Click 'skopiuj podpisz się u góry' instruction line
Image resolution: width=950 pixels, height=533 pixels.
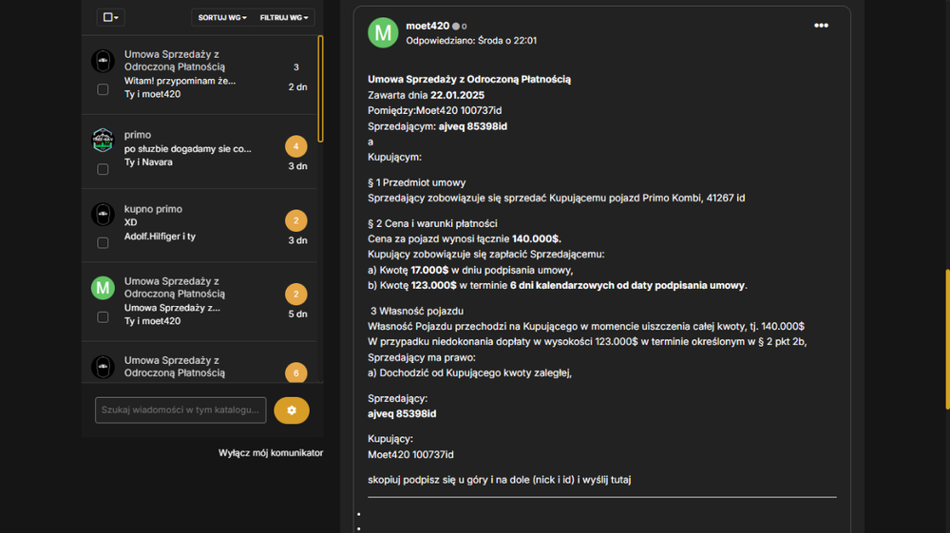tap(500, 480)
